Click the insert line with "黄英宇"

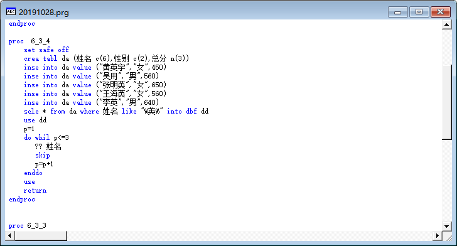coord(95,67)
